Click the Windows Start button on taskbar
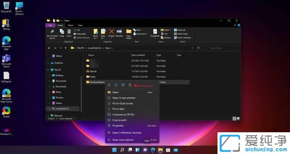 [x=115, y=150]
